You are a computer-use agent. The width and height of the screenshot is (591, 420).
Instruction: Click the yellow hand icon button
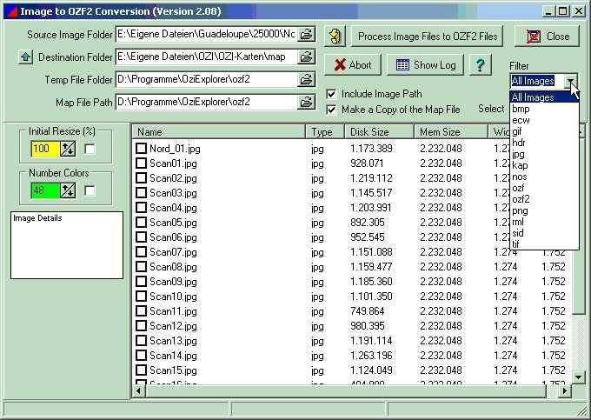point(335,36)
